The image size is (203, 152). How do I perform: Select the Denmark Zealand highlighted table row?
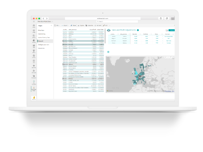83,65
